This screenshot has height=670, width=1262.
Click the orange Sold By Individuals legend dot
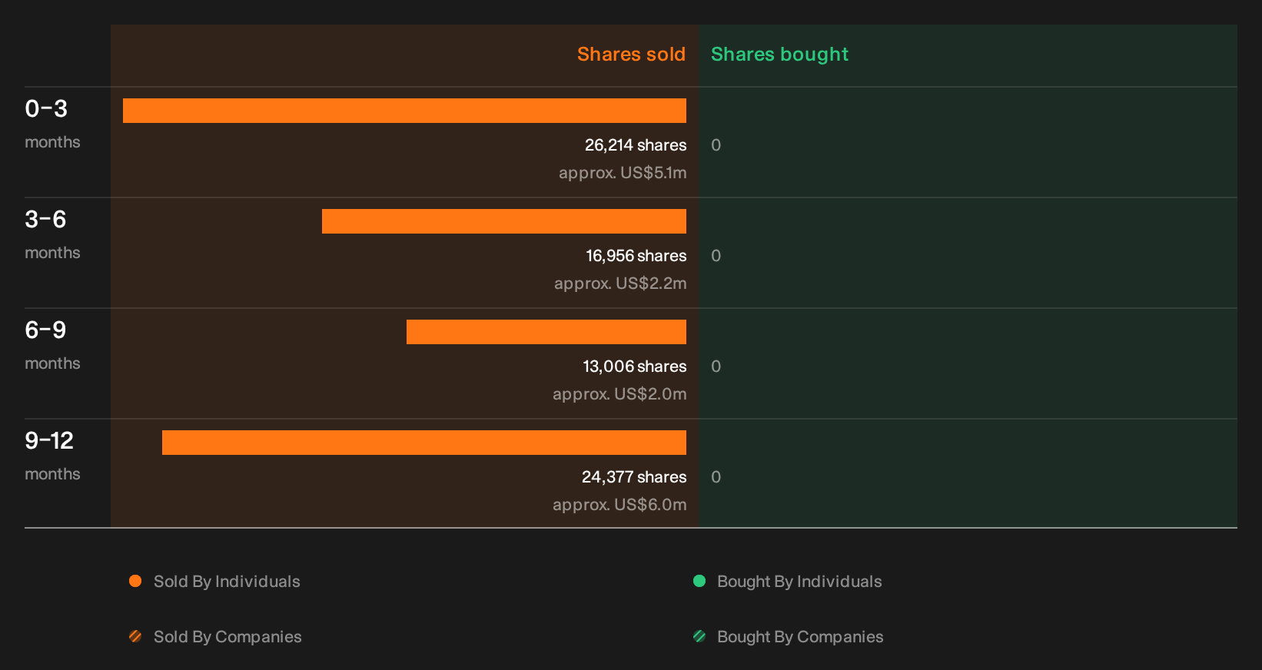click(x=135, y=581)
